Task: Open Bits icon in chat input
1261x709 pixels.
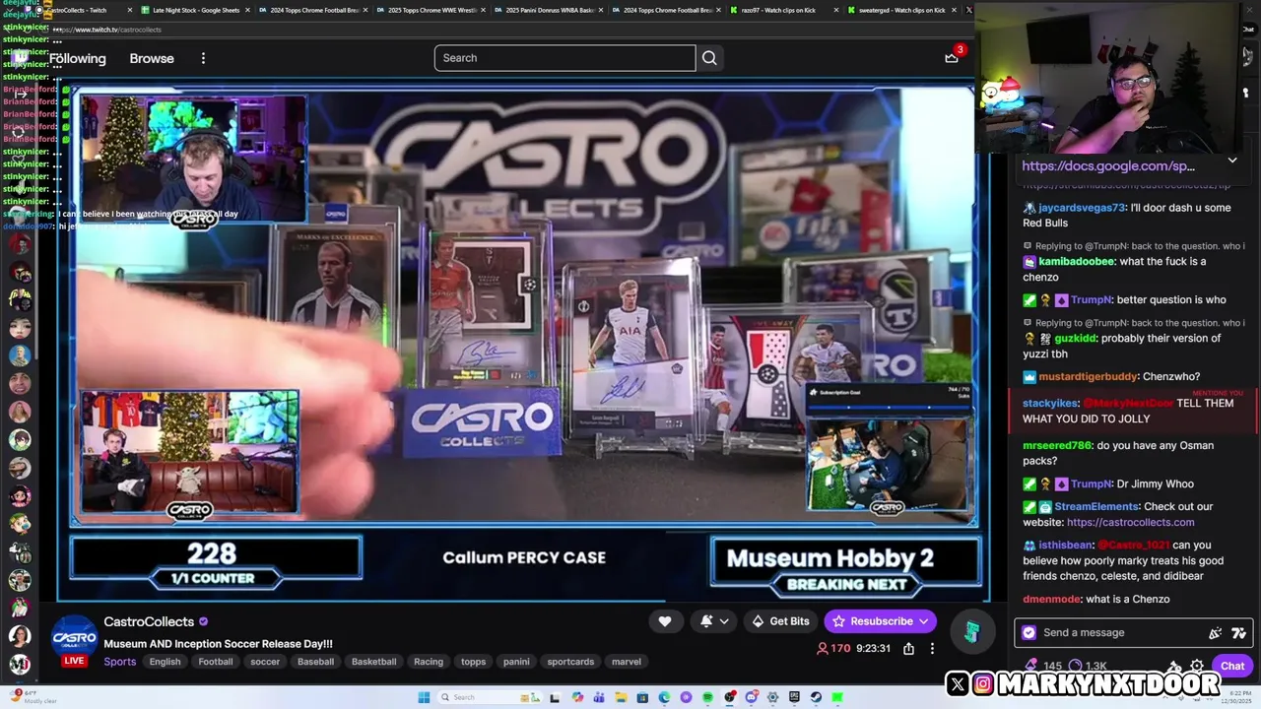Action: (1215, 632)
